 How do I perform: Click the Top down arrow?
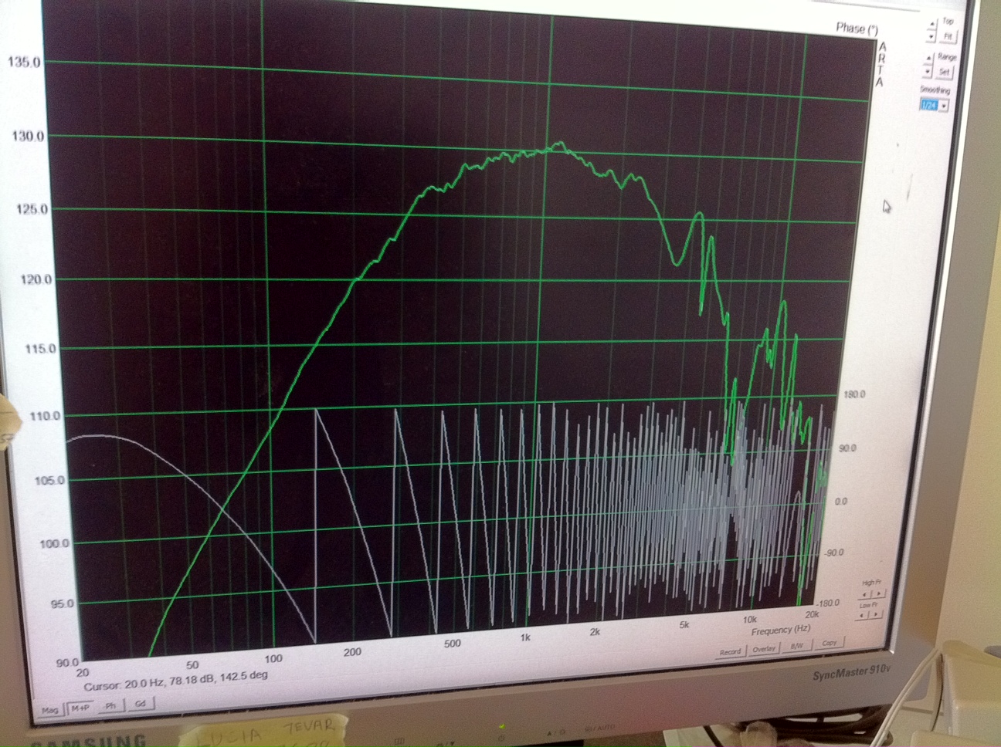click(x=931, y=37)
